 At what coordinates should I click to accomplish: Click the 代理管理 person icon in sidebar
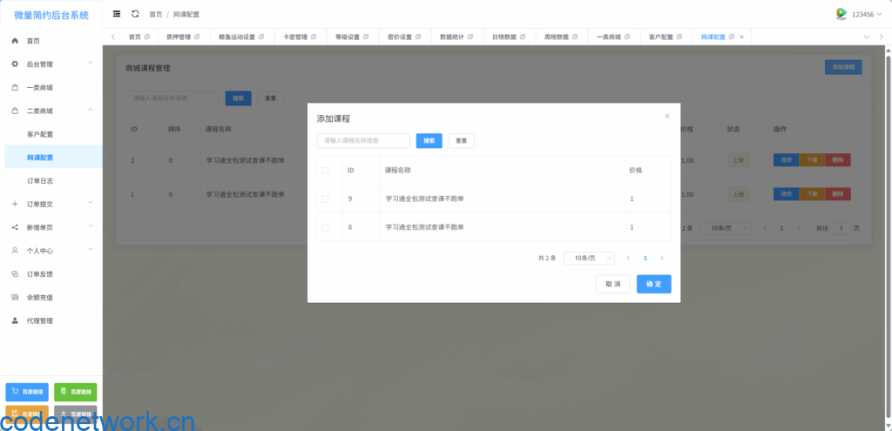pos(15,321)
